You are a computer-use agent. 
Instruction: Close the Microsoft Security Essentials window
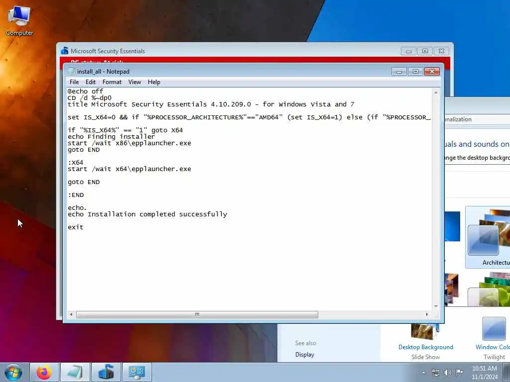(x=441, y=51)
